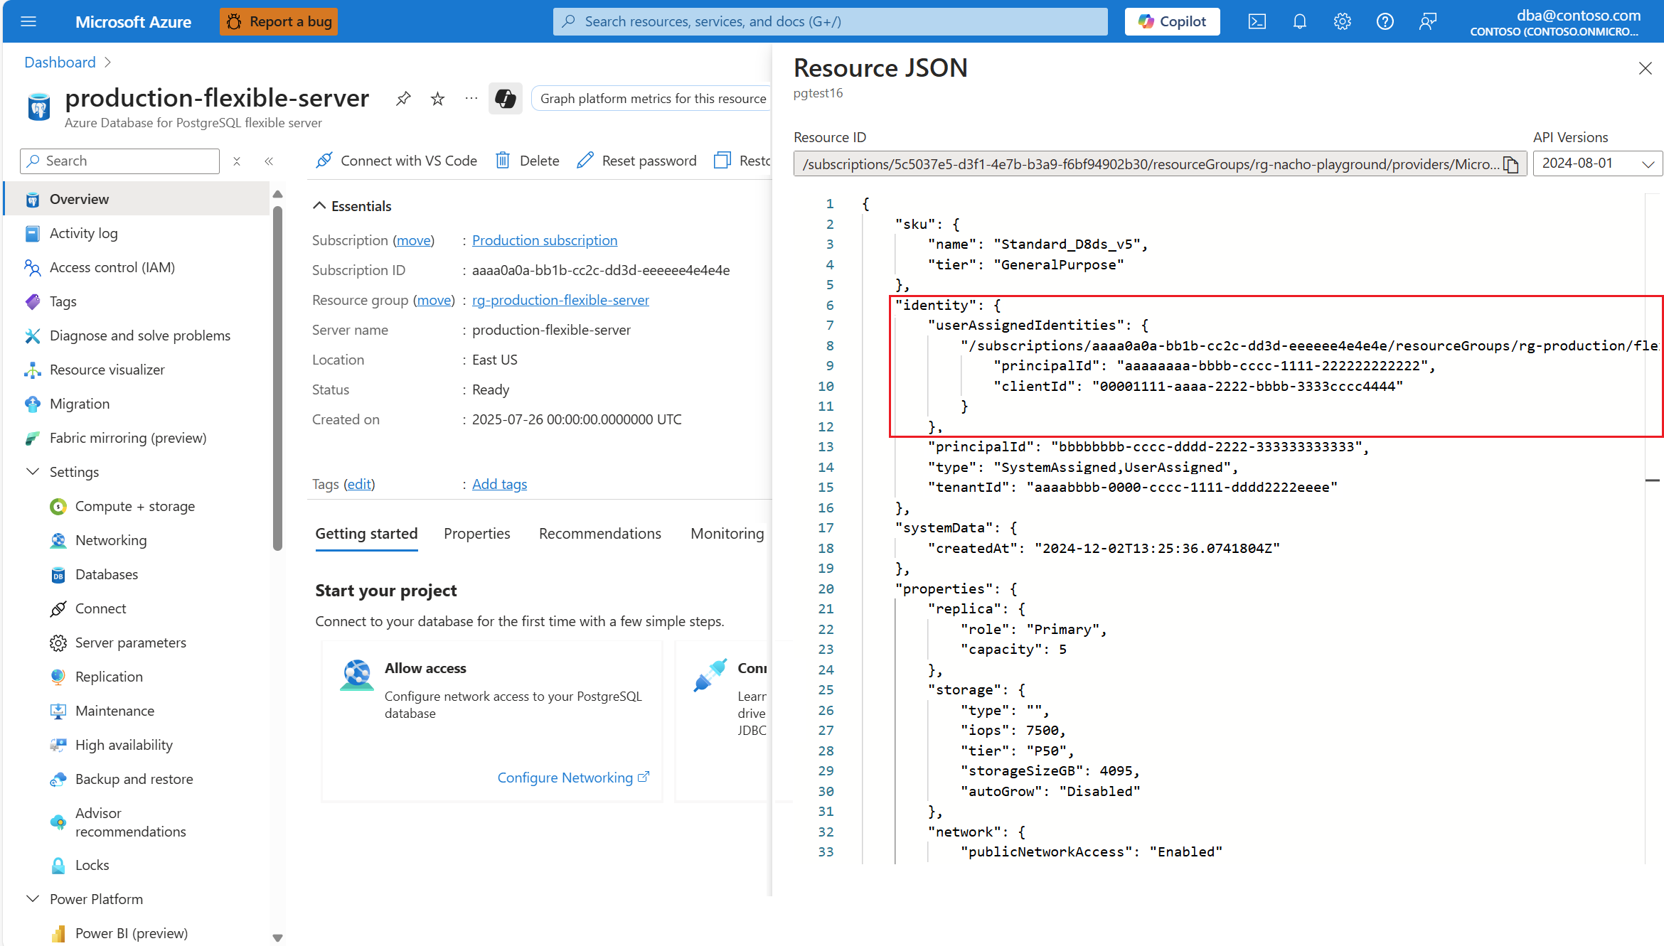Collapse the Settings menu group
The height and width of the screenshot is (946, 1664).
click(33, 472)
